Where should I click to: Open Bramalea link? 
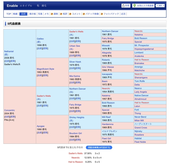click(x=139, y=63)
